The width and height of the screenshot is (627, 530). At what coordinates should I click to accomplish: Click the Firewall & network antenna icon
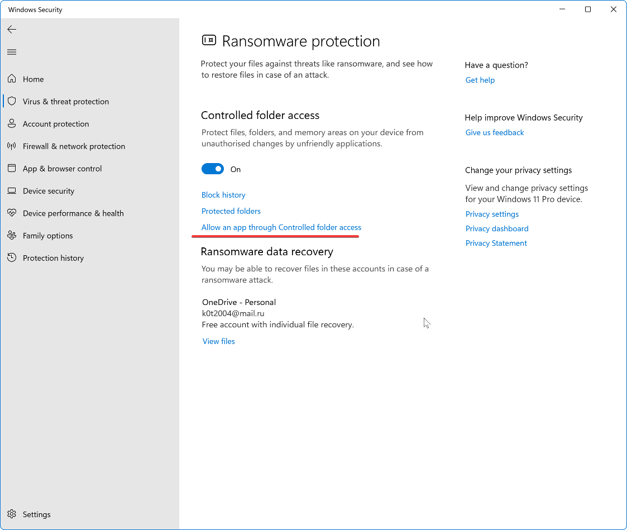click(x=12, y=146)
